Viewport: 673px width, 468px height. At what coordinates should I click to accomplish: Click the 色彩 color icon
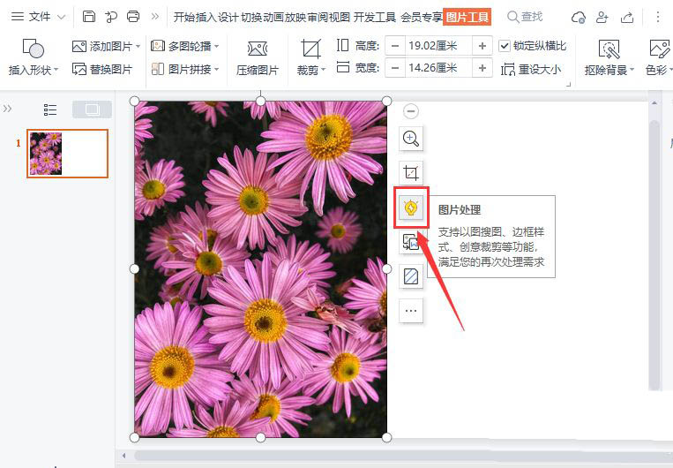pos(660,49)
